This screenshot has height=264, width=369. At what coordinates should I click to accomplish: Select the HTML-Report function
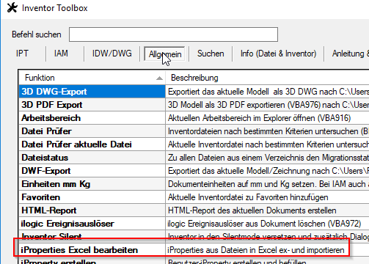(92, 210)
